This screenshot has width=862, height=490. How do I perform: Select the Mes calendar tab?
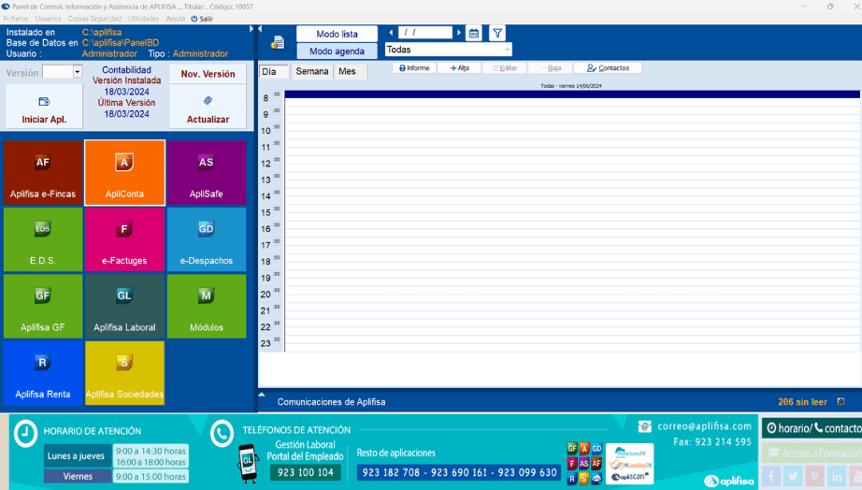[350, 71]
